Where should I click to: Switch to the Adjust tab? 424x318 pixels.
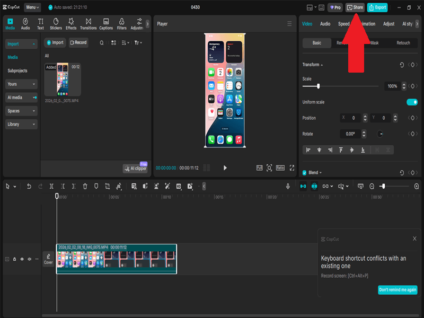tap(388, 24)
